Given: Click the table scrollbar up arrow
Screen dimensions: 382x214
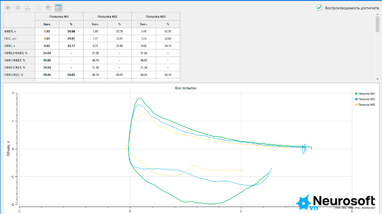Looking at the screenshot, I should point(377,15).
